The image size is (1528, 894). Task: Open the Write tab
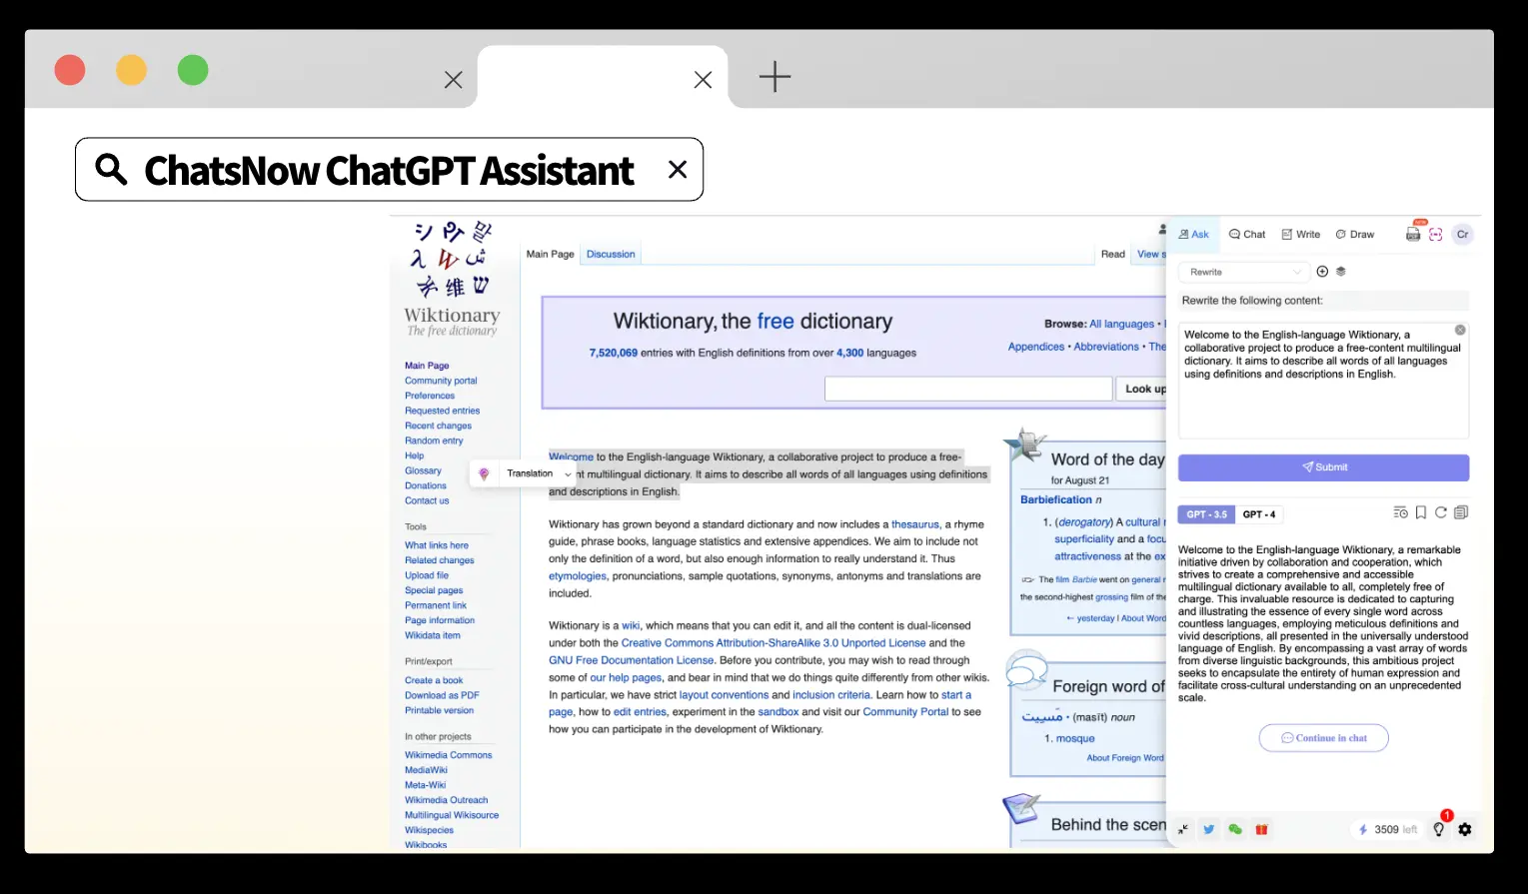coord(1301,235)
